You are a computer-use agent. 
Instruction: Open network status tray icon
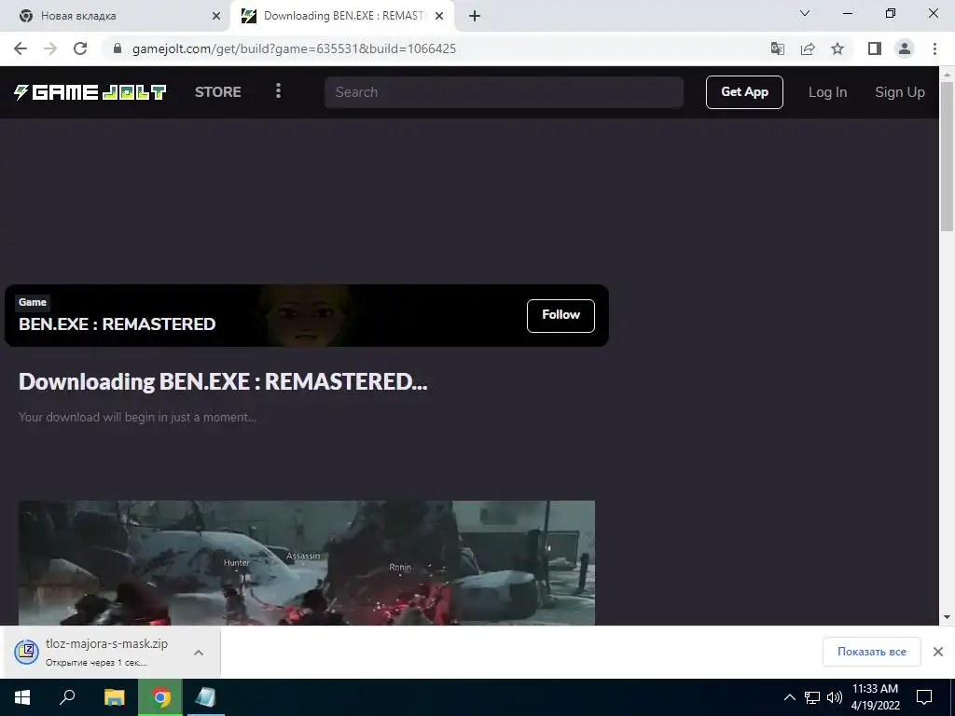click(x=812, y=697)
